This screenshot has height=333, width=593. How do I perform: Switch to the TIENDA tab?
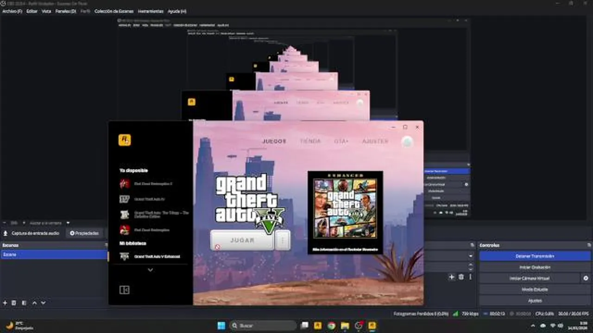310,141
